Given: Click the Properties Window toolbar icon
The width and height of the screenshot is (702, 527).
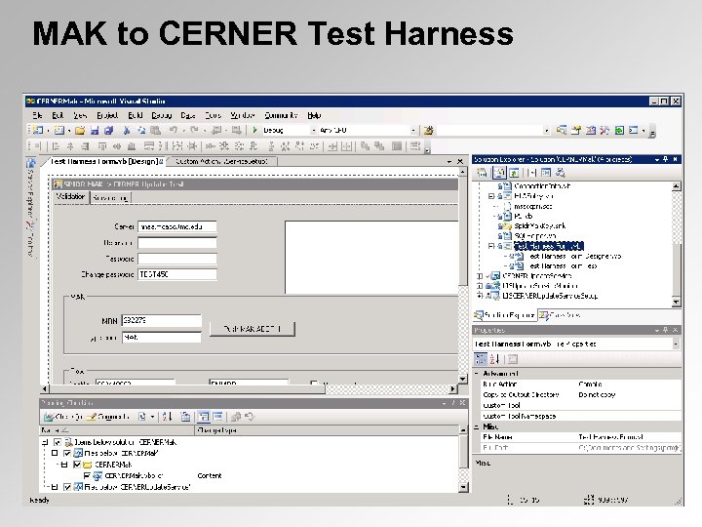Looking at the screenshot, I should 576,131.
